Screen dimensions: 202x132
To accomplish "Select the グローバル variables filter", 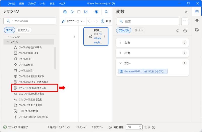I will pos(124,30).
